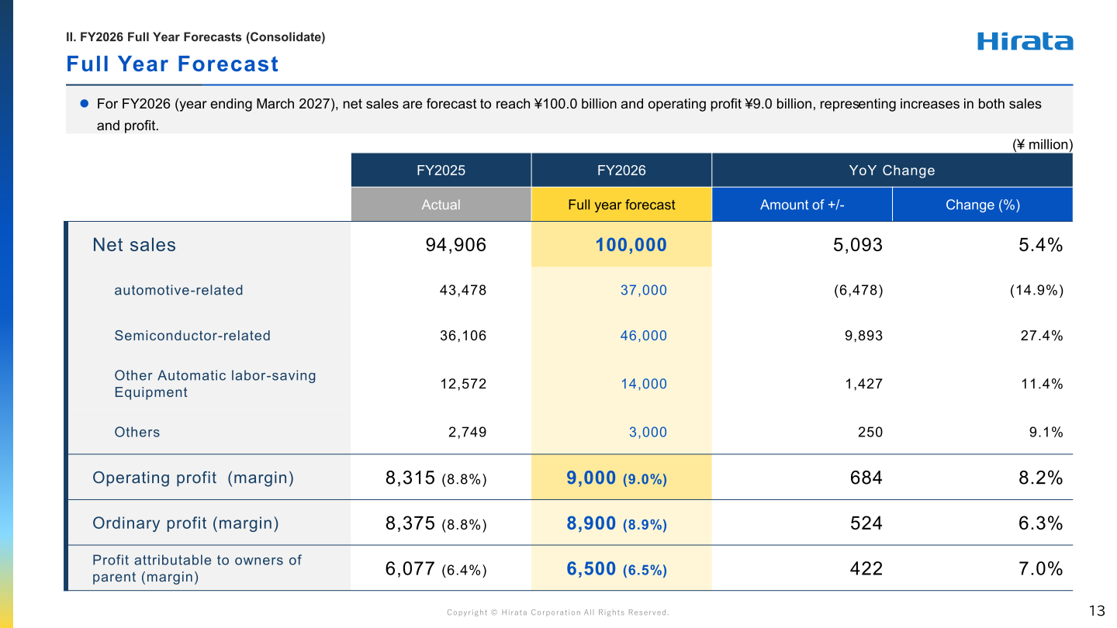Select ordinary profit actual 8,375 (8.8%)
The image size is (1117, 628).
click(436, 523)
